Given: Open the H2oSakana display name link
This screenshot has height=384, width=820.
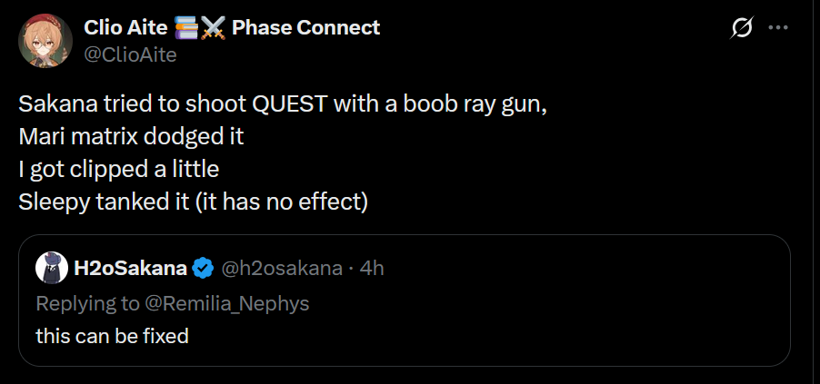Looking at the screenshot, I should point(130,269).
